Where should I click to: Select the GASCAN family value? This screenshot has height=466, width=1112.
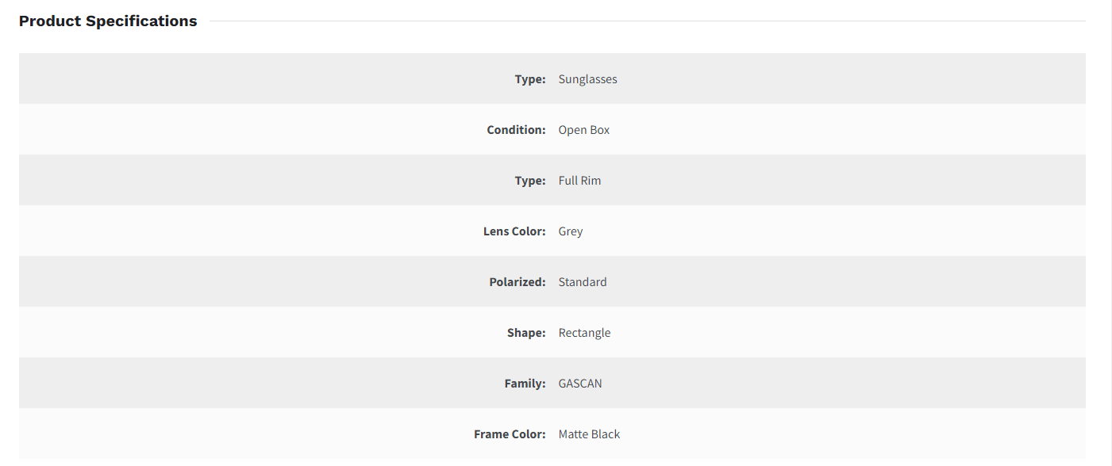point(579,384)
